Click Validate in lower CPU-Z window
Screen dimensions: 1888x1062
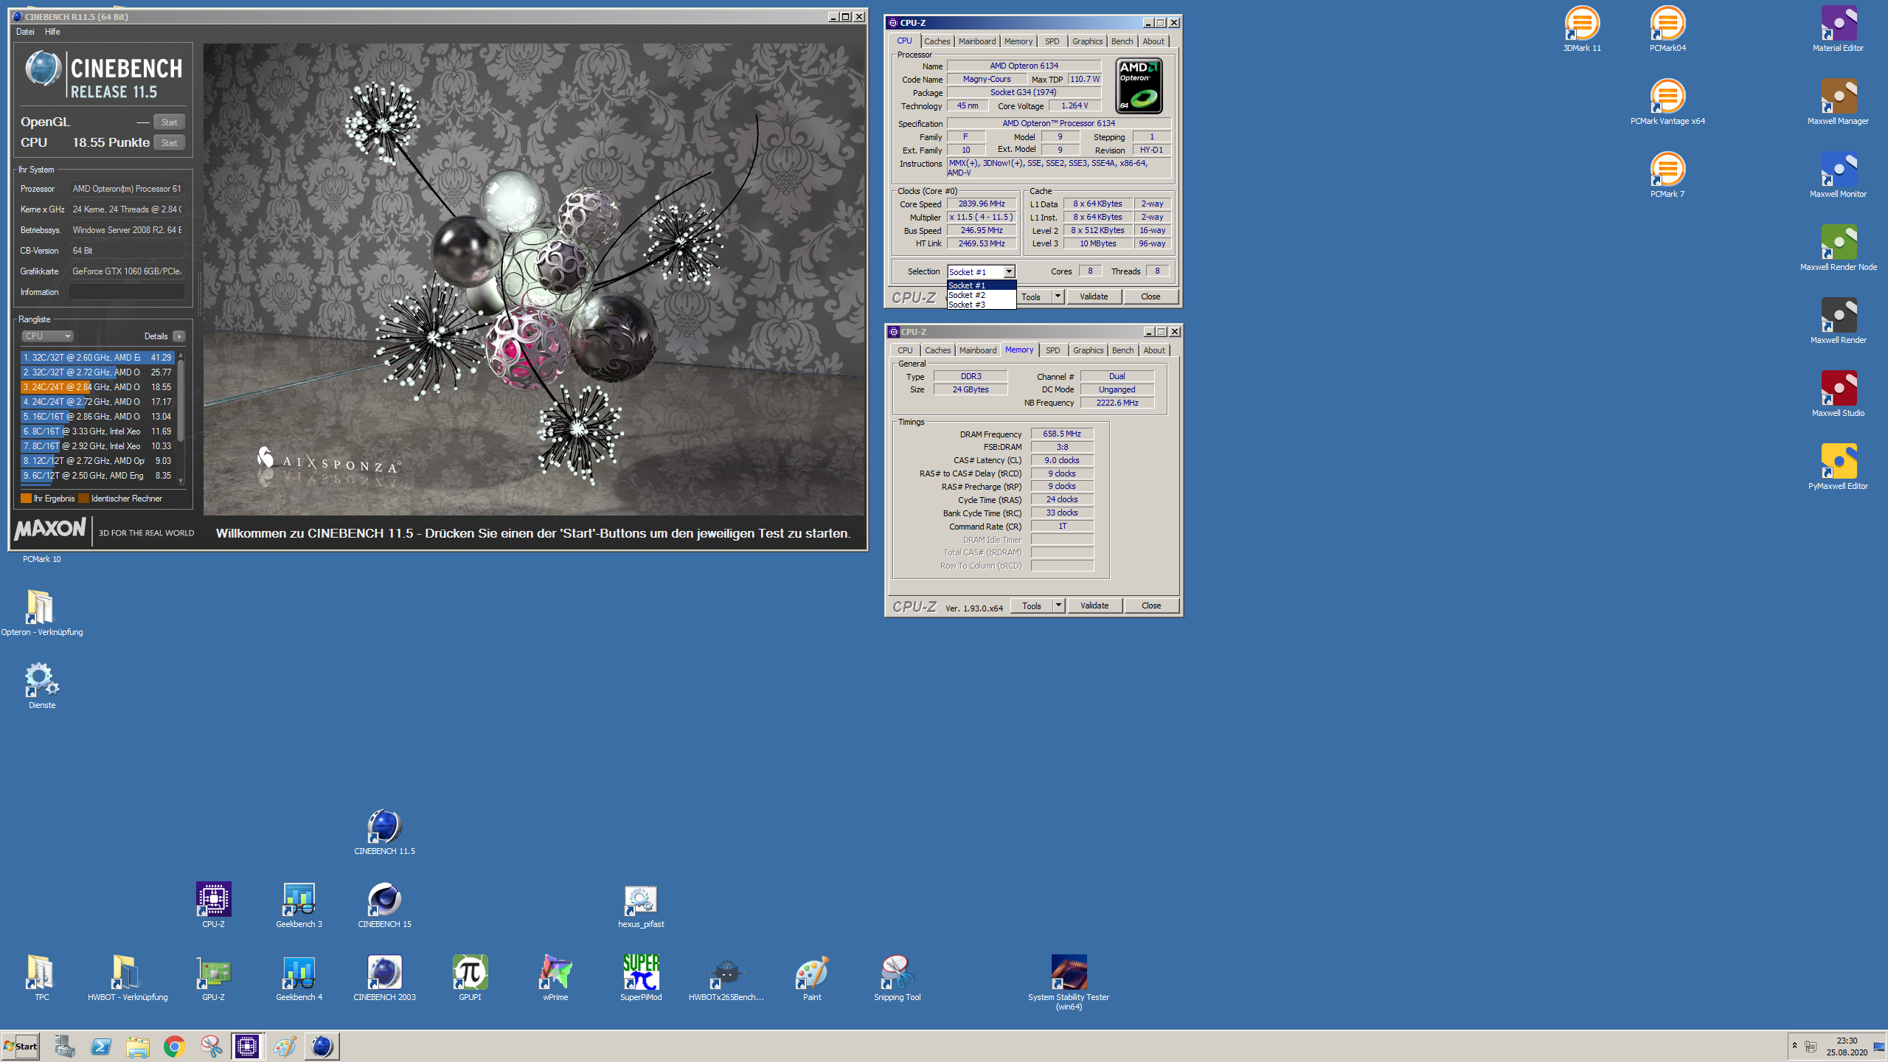[x=1094, y=605]
